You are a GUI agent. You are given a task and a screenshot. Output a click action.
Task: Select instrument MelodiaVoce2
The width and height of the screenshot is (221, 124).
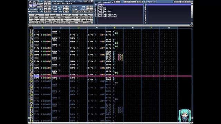120,16
